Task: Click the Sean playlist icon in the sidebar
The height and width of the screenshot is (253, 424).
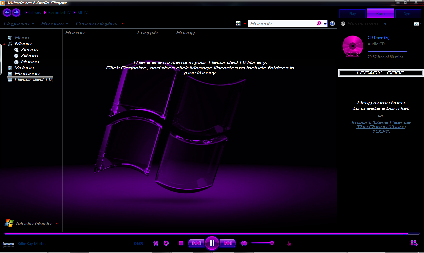Action: [x=10, y=38]
